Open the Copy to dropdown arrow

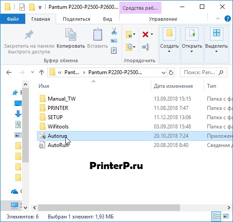click(134, 47)
